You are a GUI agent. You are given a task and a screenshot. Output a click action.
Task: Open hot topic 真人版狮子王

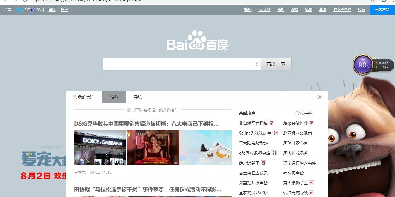pos(295,183)
